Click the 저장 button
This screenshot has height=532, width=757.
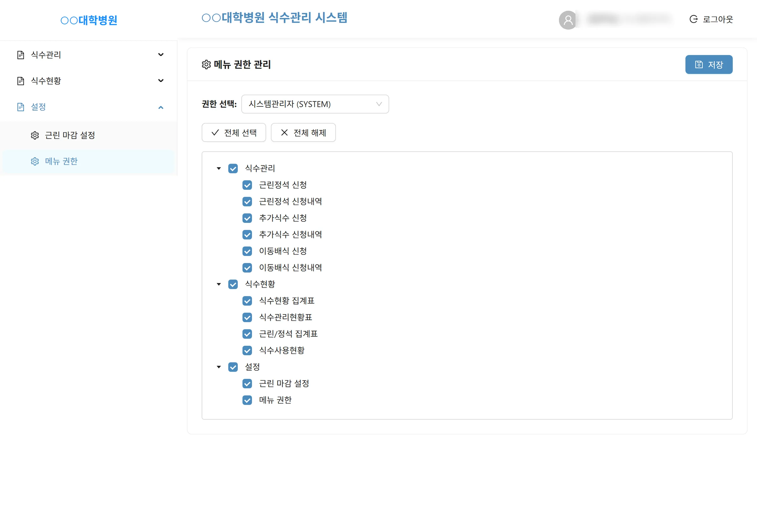tap(709, 65)
